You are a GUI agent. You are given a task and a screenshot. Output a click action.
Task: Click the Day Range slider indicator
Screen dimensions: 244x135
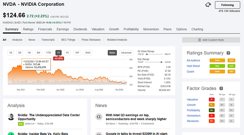pyautogui.click(x=162, y=62)
